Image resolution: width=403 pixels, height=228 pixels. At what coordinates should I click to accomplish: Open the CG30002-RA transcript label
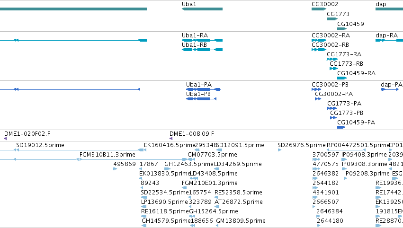(331, 35)
